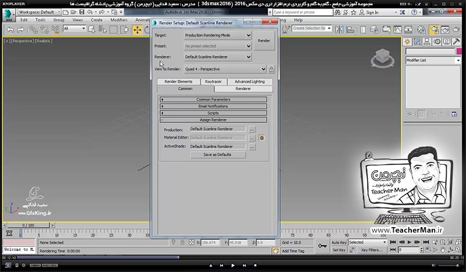Click the Save File floppy disk icon

[82, 12]
